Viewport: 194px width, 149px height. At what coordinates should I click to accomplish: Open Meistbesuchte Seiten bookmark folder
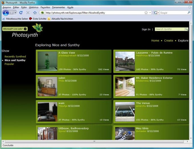pos(15,19)
